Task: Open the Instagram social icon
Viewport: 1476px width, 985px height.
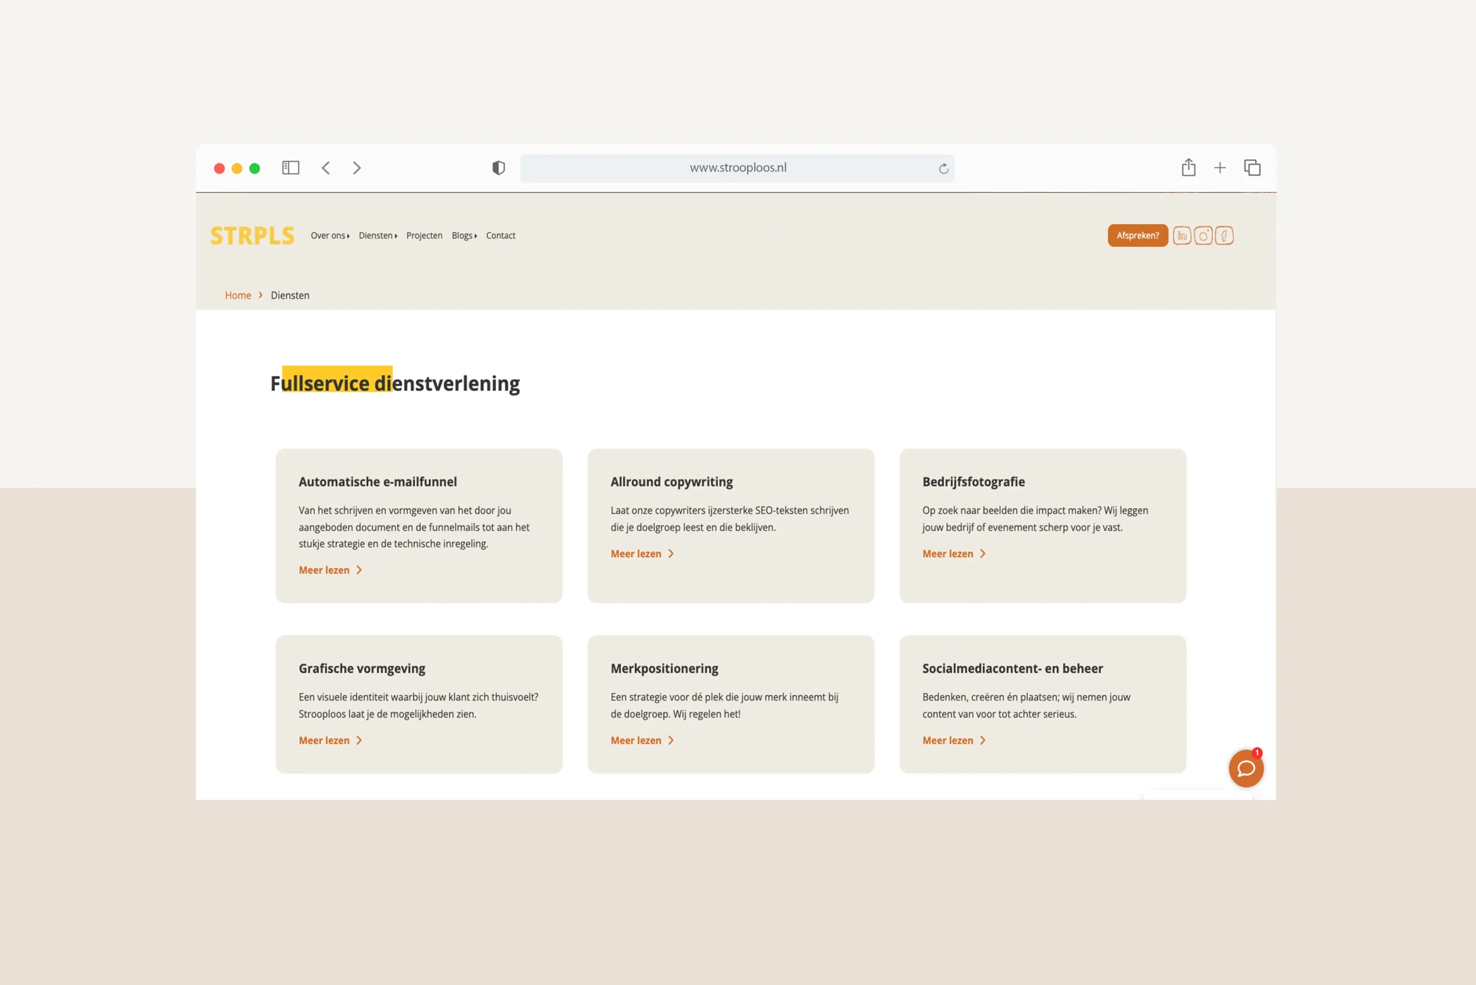Action: point(1203,236)
